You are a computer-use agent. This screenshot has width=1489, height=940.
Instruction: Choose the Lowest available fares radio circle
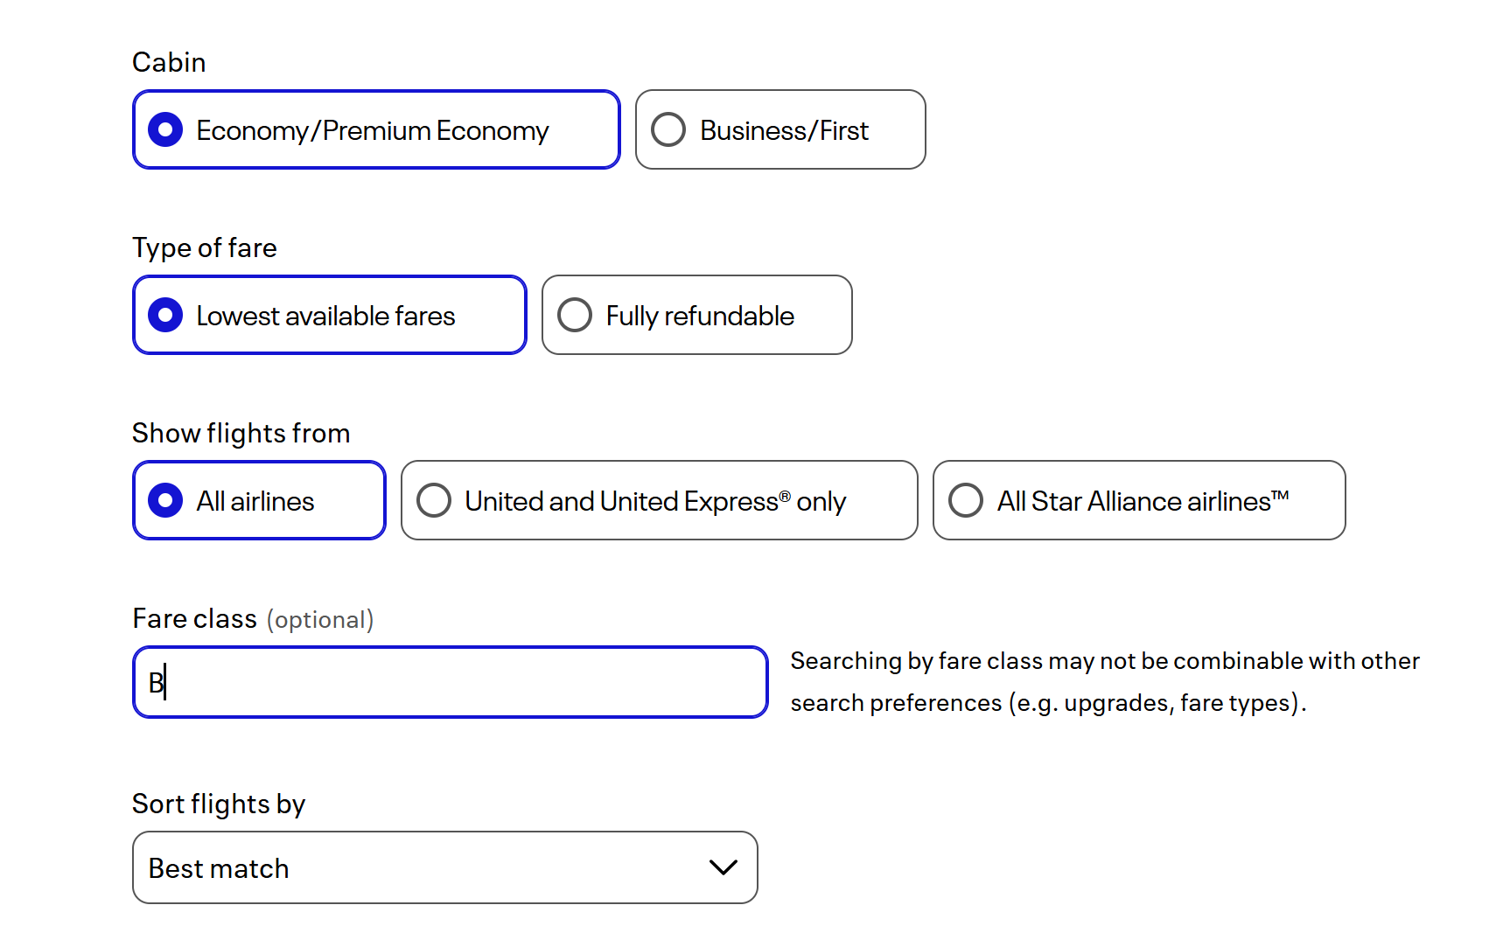(x=165, y=315)
